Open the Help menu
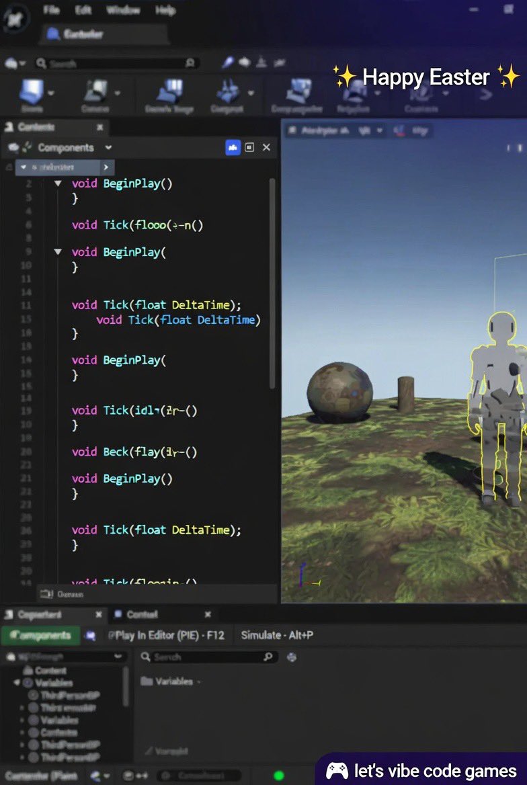Viewport: 527px width, 785px height. click(x=165, y=10)
